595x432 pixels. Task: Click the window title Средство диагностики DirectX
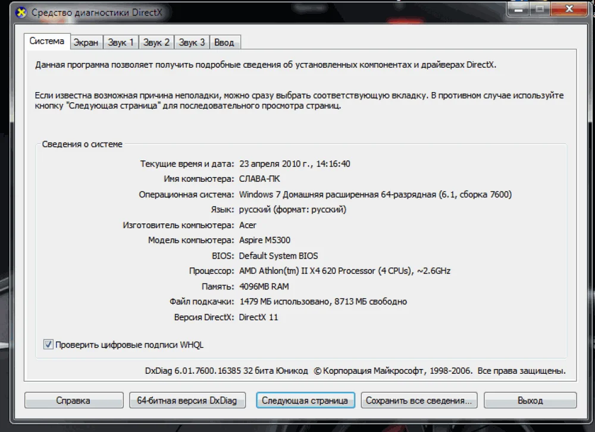pos(97,12)
